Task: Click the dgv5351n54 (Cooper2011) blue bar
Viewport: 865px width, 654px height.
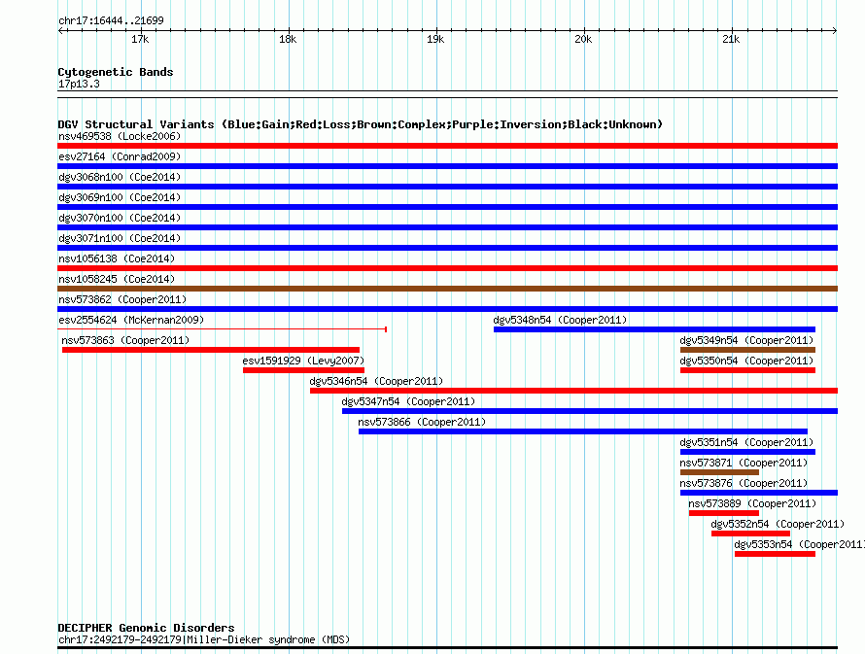Action: (x=747, y=452)
